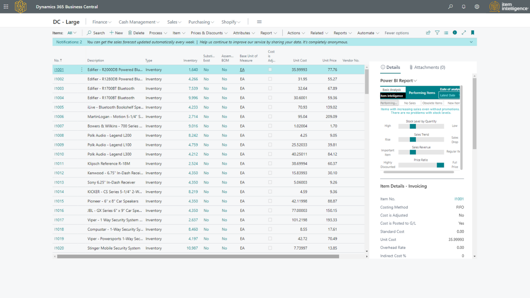The image size is (530, 298).
Task: Open the Automate menu
Action: coord(368,33)
